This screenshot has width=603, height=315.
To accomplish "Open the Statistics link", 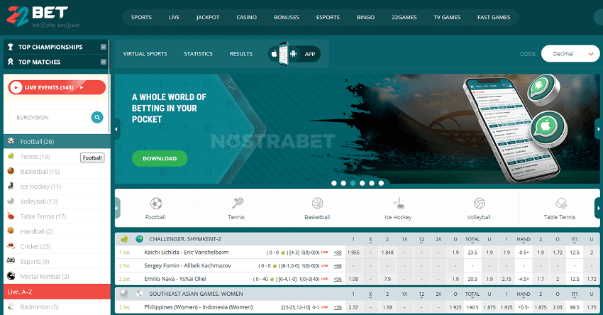I will 198,54.
